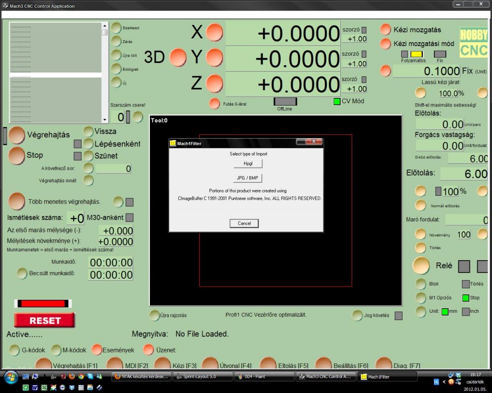Click the Kézi mozgatás red button
This screenshot has width=492, height=393.
tap(385, 29)
